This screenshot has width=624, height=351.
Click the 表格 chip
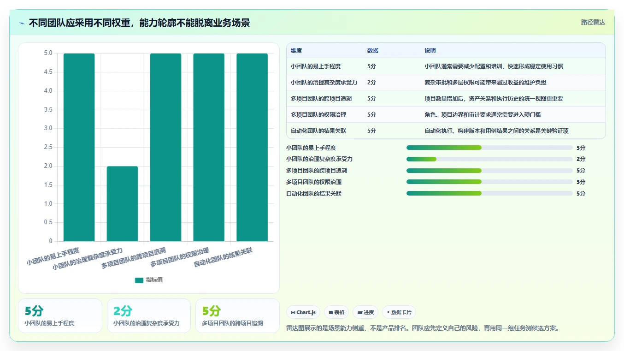tap(336, 312)
